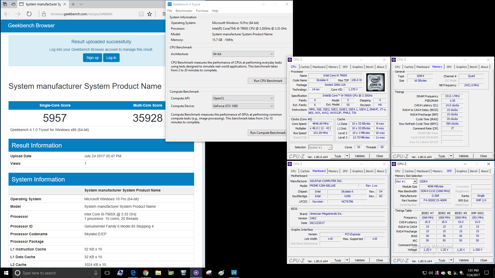This screenshot has height=278, width=495.
Task: Open a new browser tab
Action: tap(73, 4)
